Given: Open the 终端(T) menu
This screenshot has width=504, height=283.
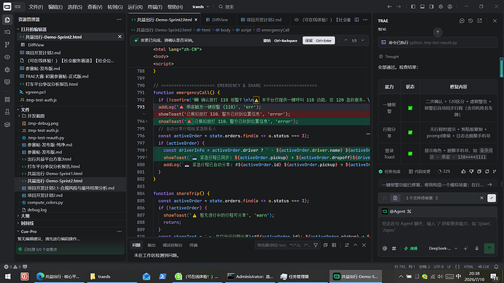Looking at the screenshot, I should (x=155, y=7).
